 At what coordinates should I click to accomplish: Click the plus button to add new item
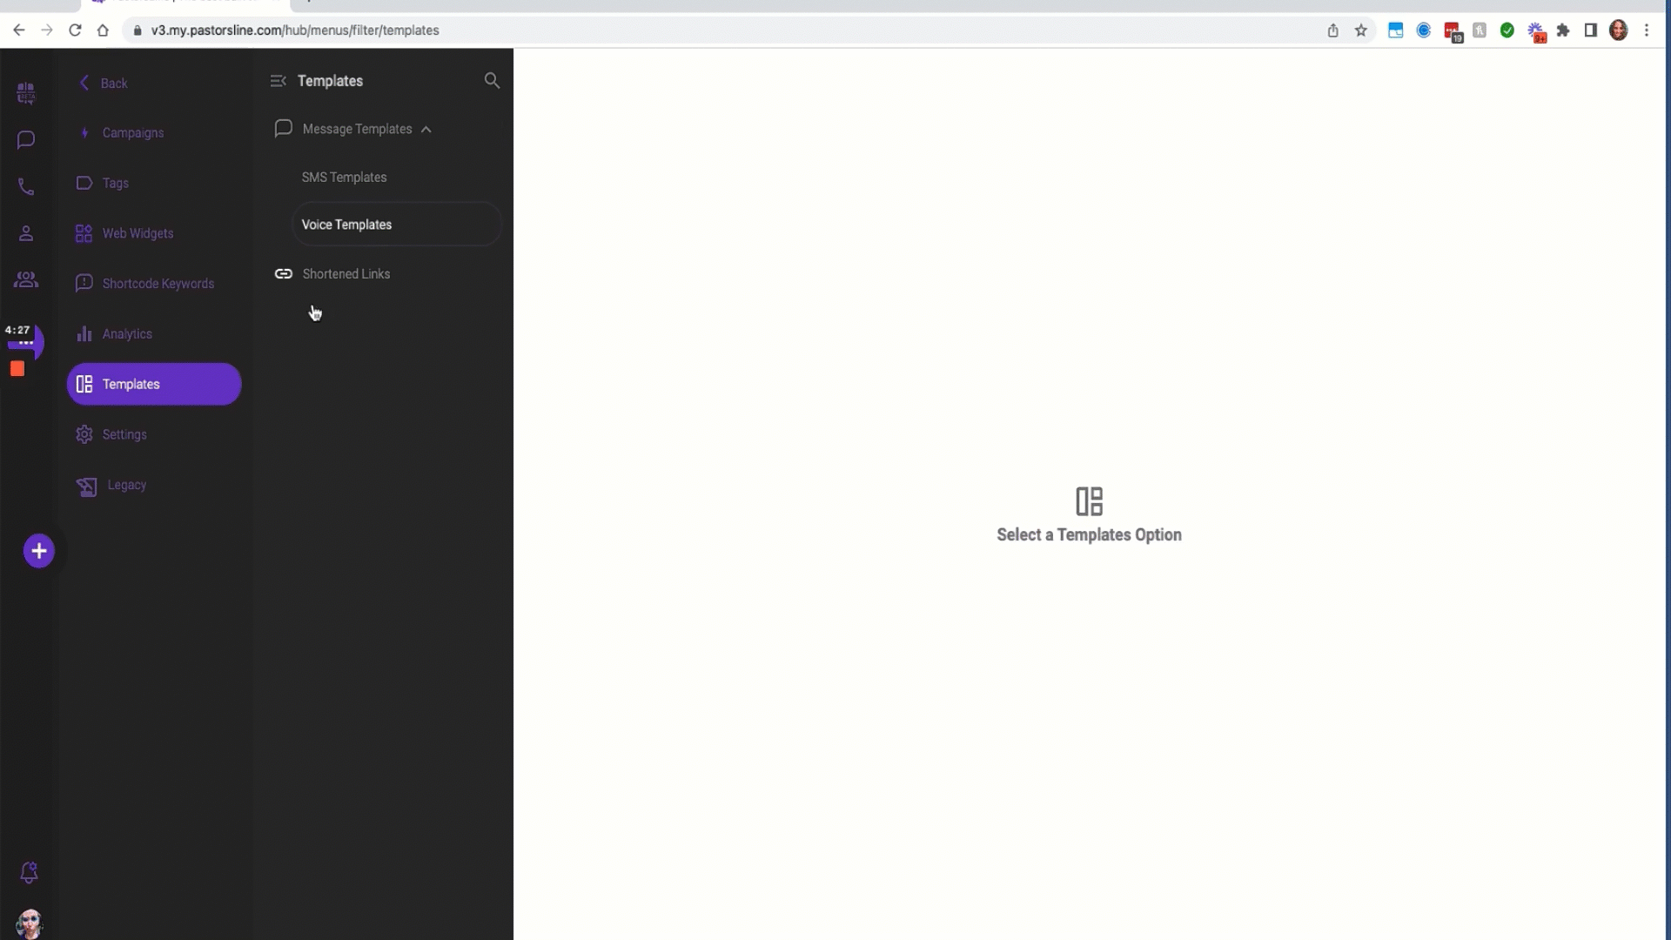[38, 551]
